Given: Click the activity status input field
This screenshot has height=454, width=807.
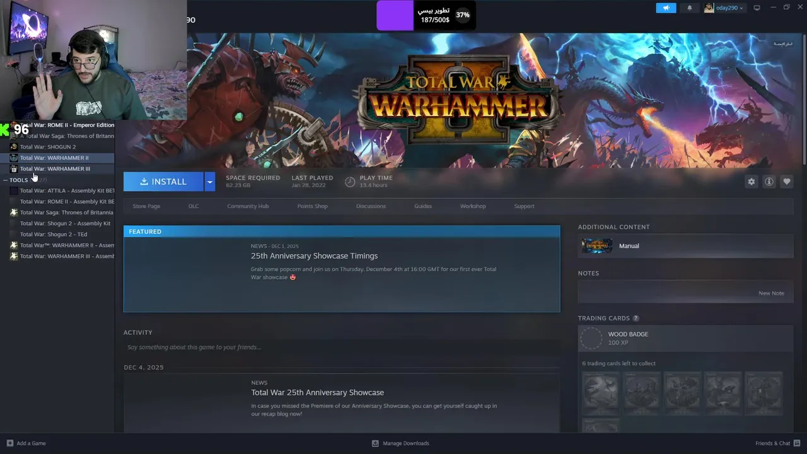Looking at the screenshot, I should pos(342,347).
